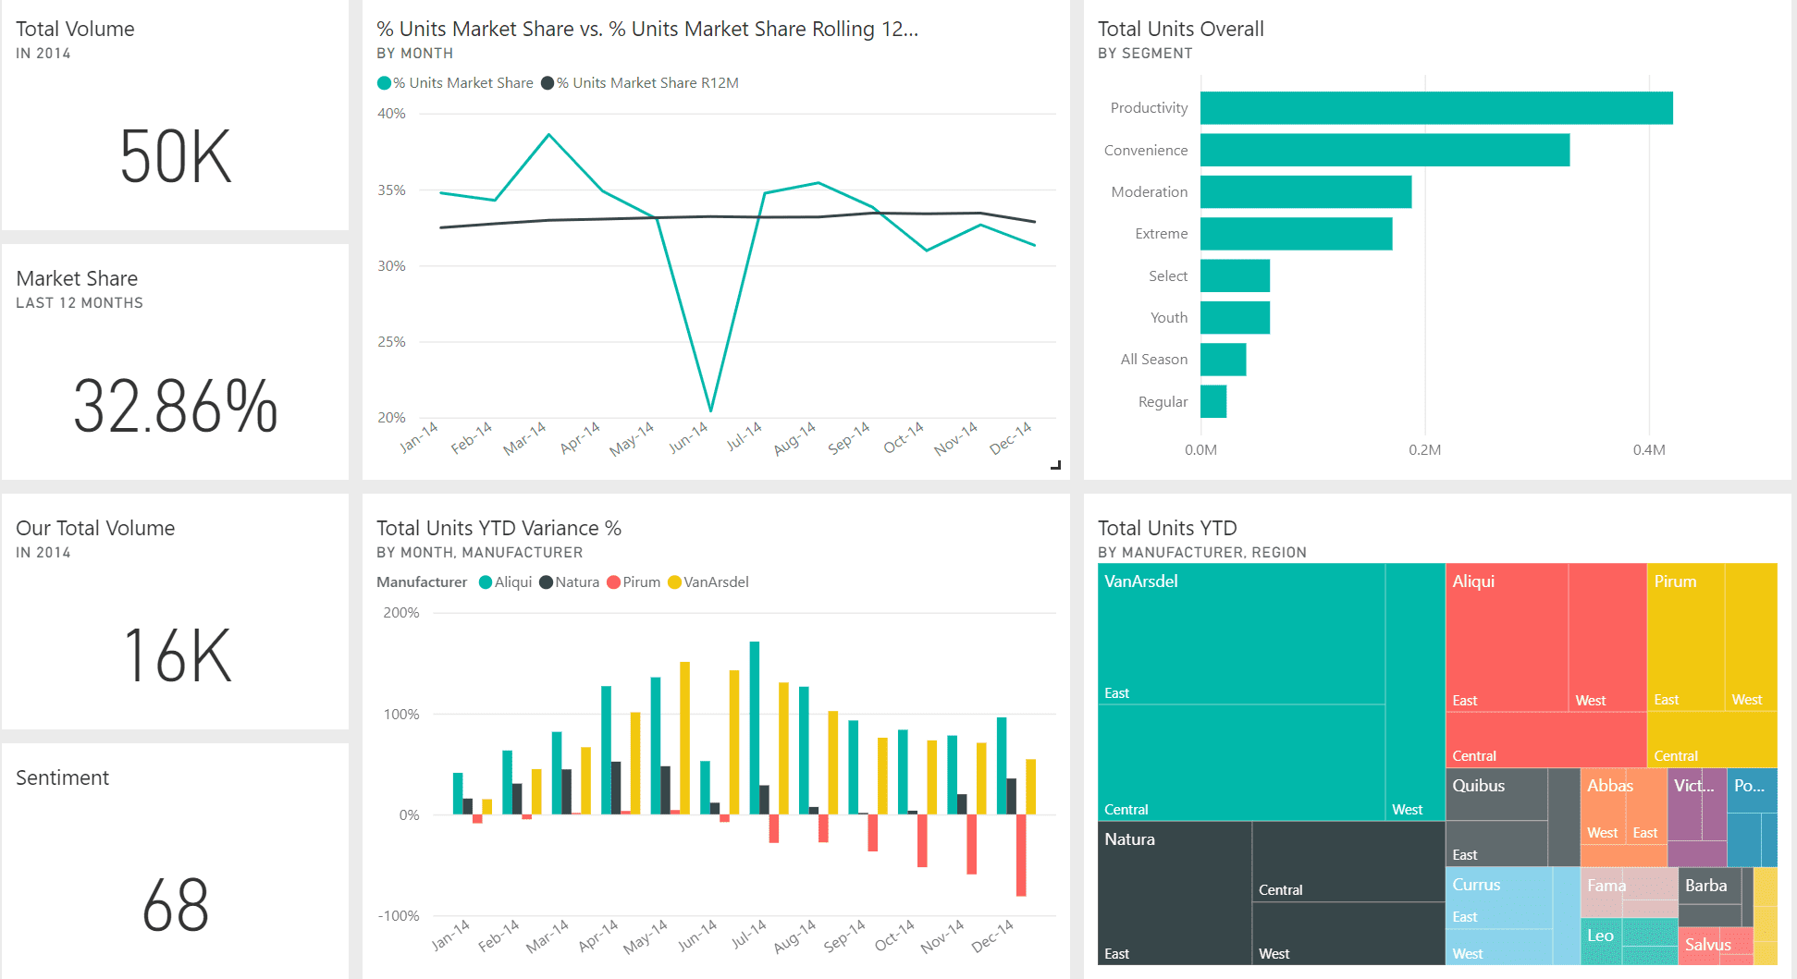Click the Productivity bar in Total Units Overall
Image resolution: width=1797 pixels, height=979 pixels.
pyautogui.click(x=1435, y=108)
